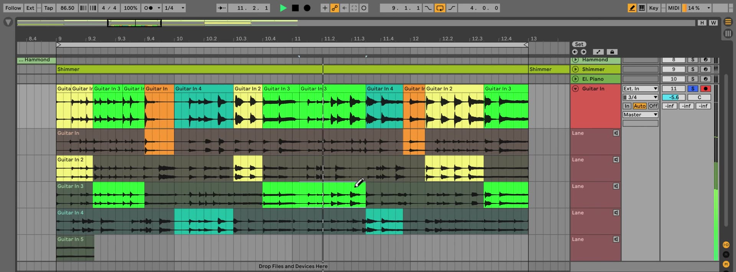736x272 pixels.
Task: Jump to previous locator arrow
Action: [x=575, y=52]
